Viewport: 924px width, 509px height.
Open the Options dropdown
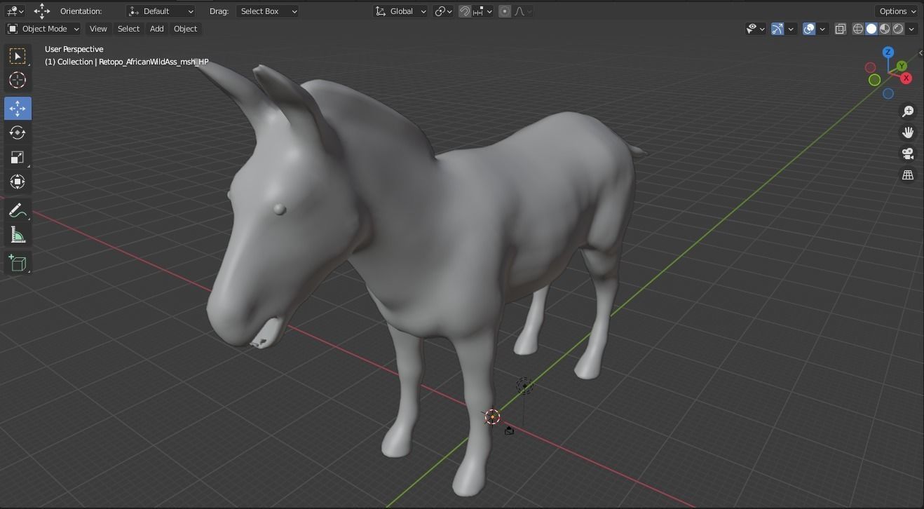coord(897,11)
